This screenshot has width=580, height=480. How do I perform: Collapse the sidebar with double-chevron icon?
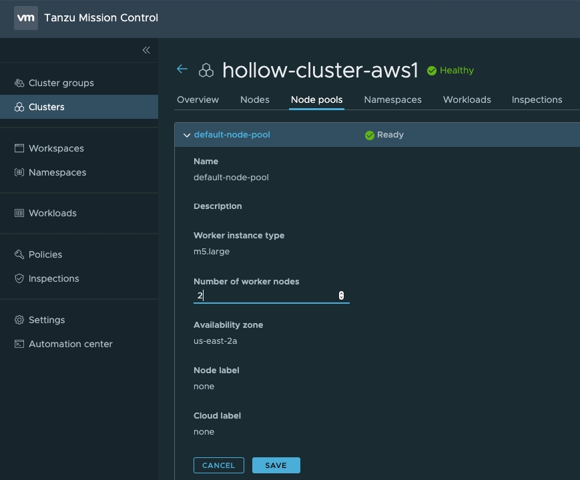coord(146,50)
